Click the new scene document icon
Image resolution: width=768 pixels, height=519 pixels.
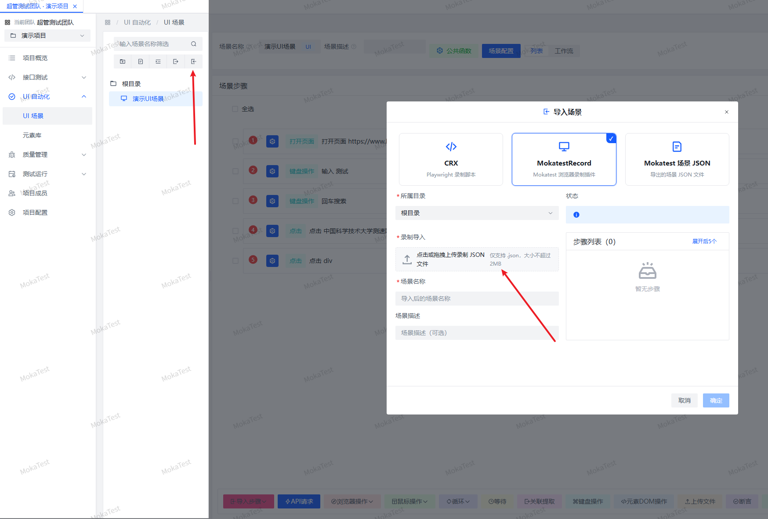141,61
